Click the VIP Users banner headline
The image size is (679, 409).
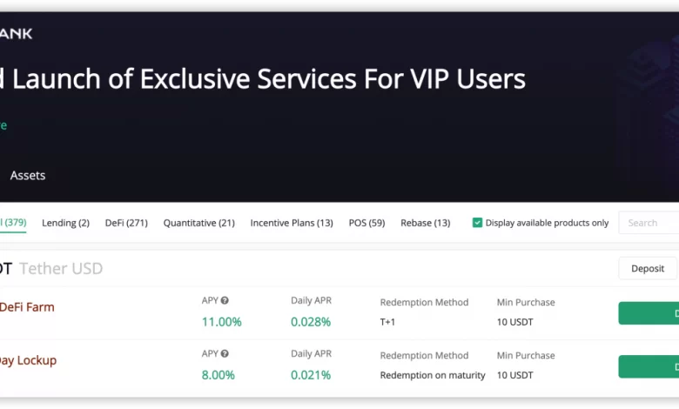click(x=263, y=80)
